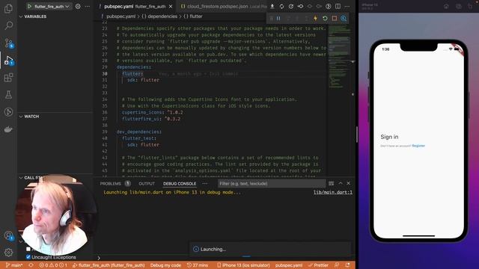
Task: Switch to cloud_firestore.podspec.json tab
Action: tap(222, 6)
